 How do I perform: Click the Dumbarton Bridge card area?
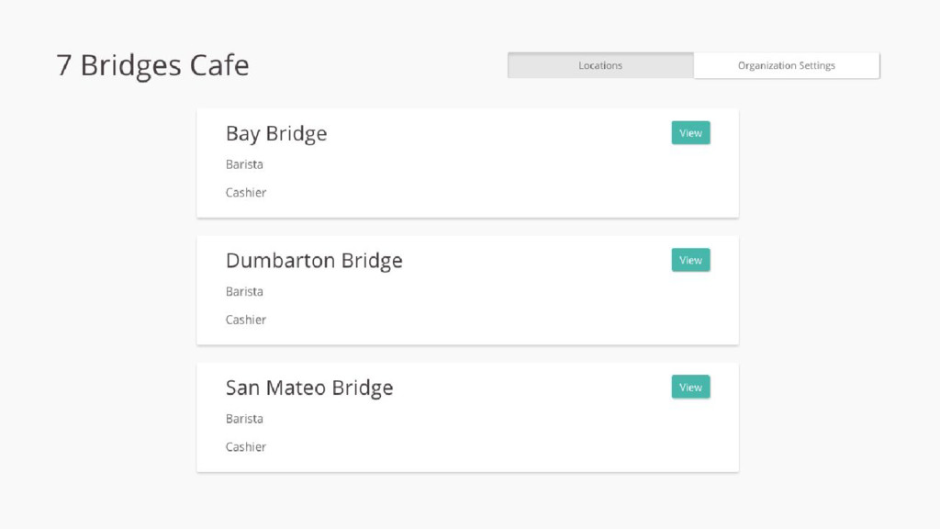pyautogui.click(x=467, y=290)
